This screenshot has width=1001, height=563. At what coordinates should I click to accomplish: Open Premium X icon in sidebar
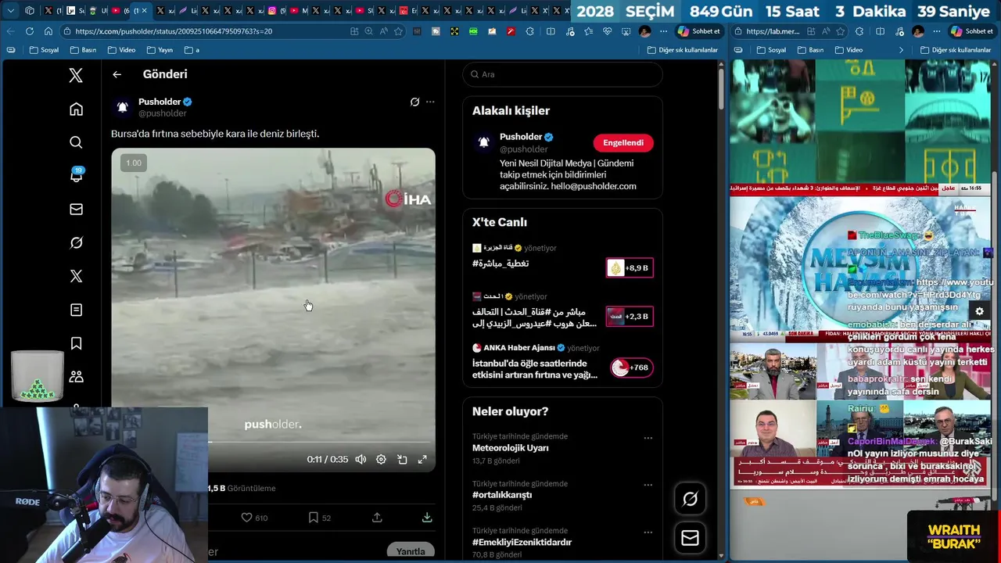(76, 276)
